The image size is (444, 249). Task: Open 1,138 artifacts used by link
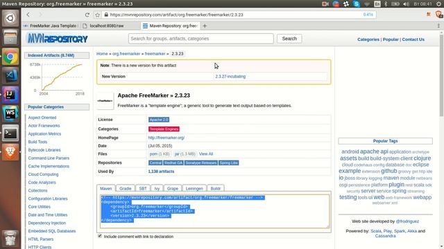coord(161,172)
